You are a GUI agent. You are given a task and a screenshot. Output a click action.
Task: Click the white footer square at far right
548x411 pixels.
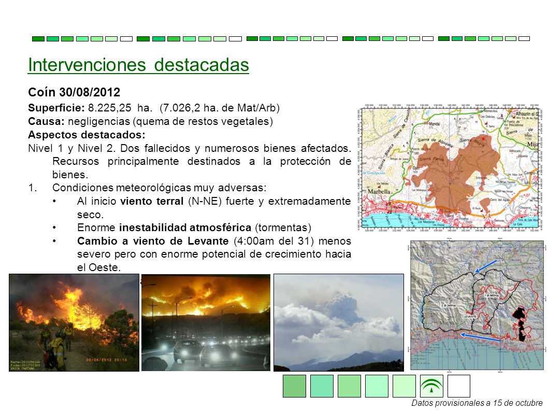[x=459, y=386]
